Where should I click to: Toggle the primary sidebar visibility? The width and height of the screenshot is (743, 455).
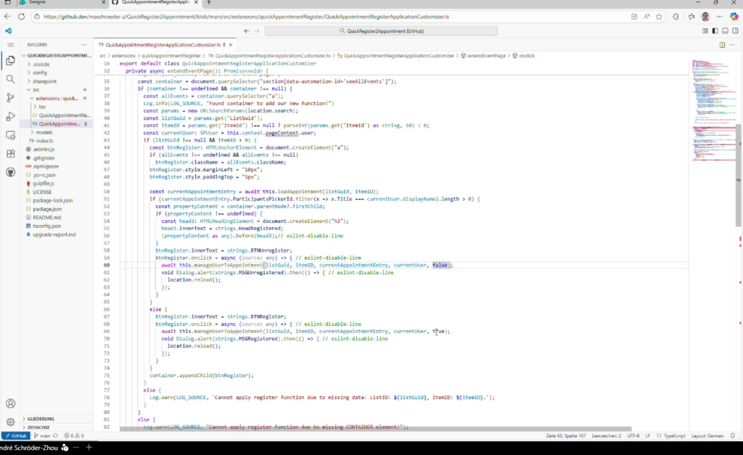click(713, 31)
